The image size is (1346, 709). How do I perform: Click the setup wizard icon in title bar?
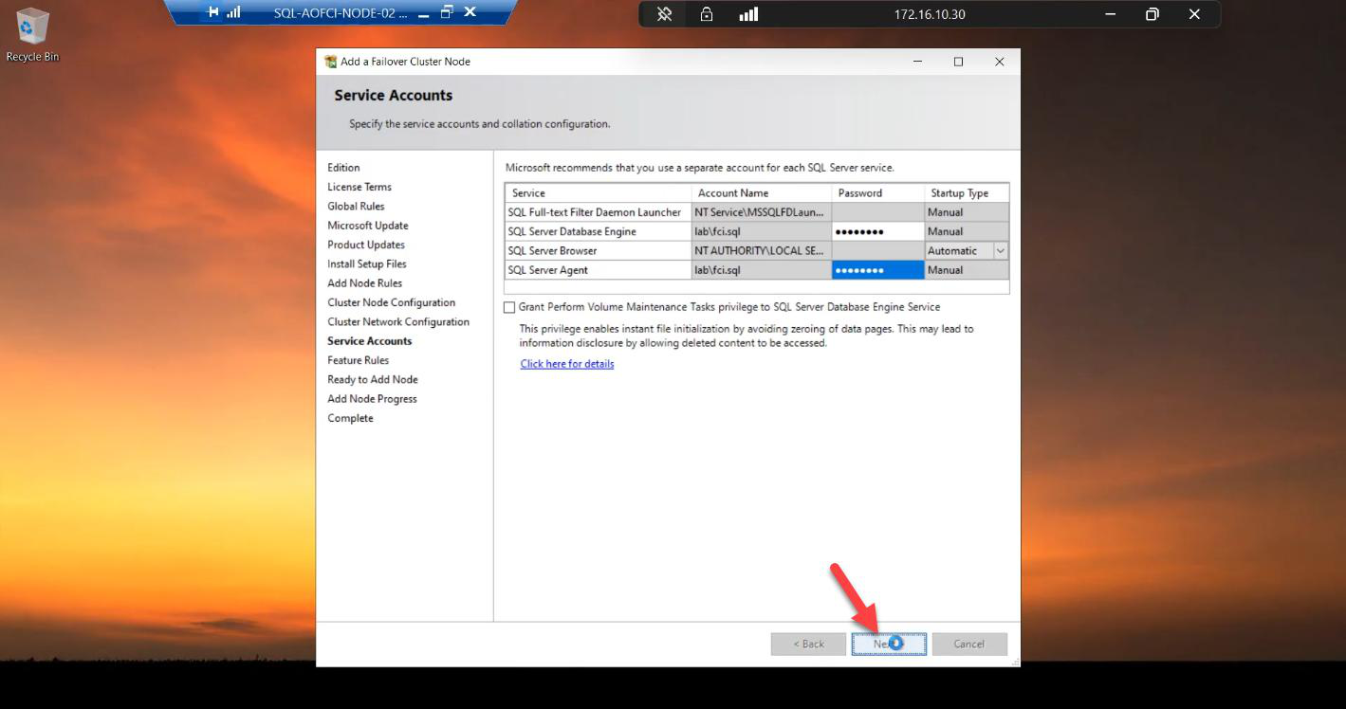point(330,62)
